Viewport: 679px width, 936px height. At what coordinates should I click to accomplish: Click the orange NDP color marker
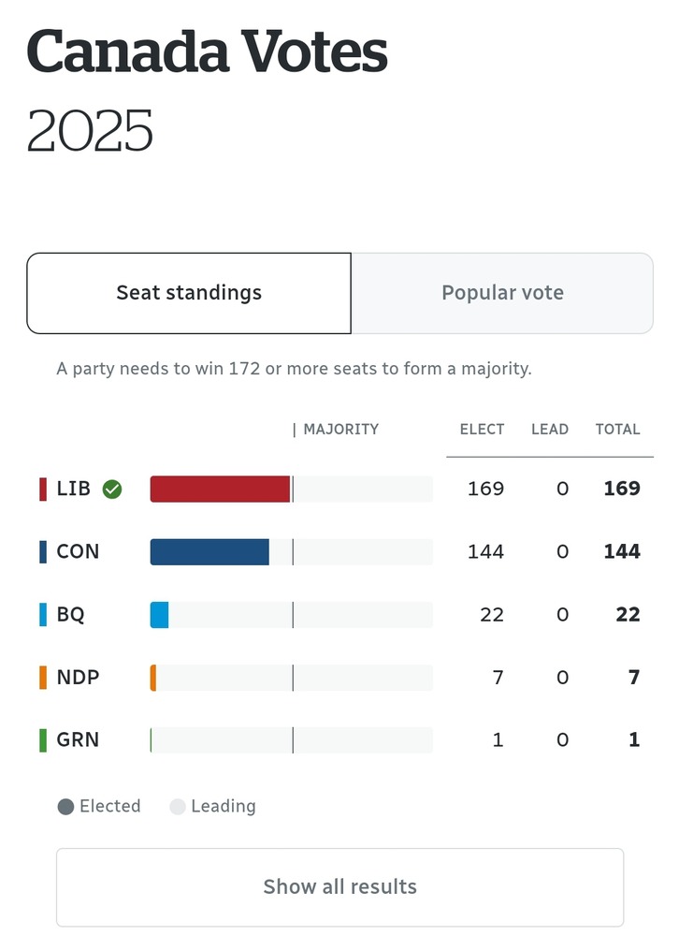pyautogui.click(x=43, y=677)
